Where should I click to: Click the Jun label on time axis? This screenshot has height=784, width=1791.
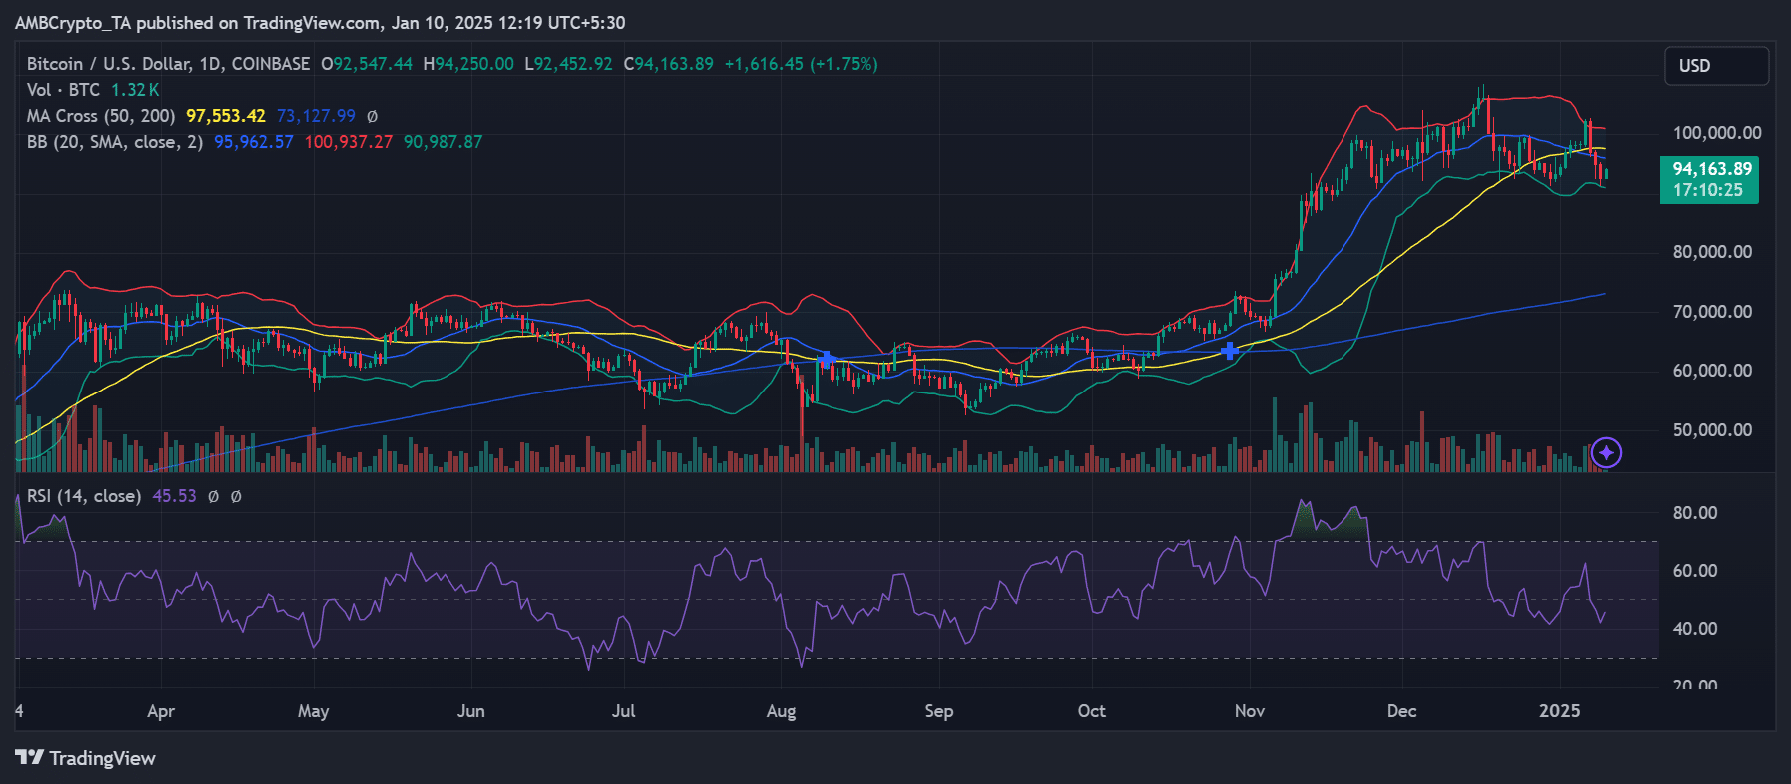point(470,711)
